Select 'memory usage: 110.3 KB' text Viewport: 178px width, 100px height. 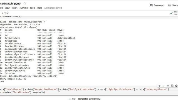[x=13, y=79]
